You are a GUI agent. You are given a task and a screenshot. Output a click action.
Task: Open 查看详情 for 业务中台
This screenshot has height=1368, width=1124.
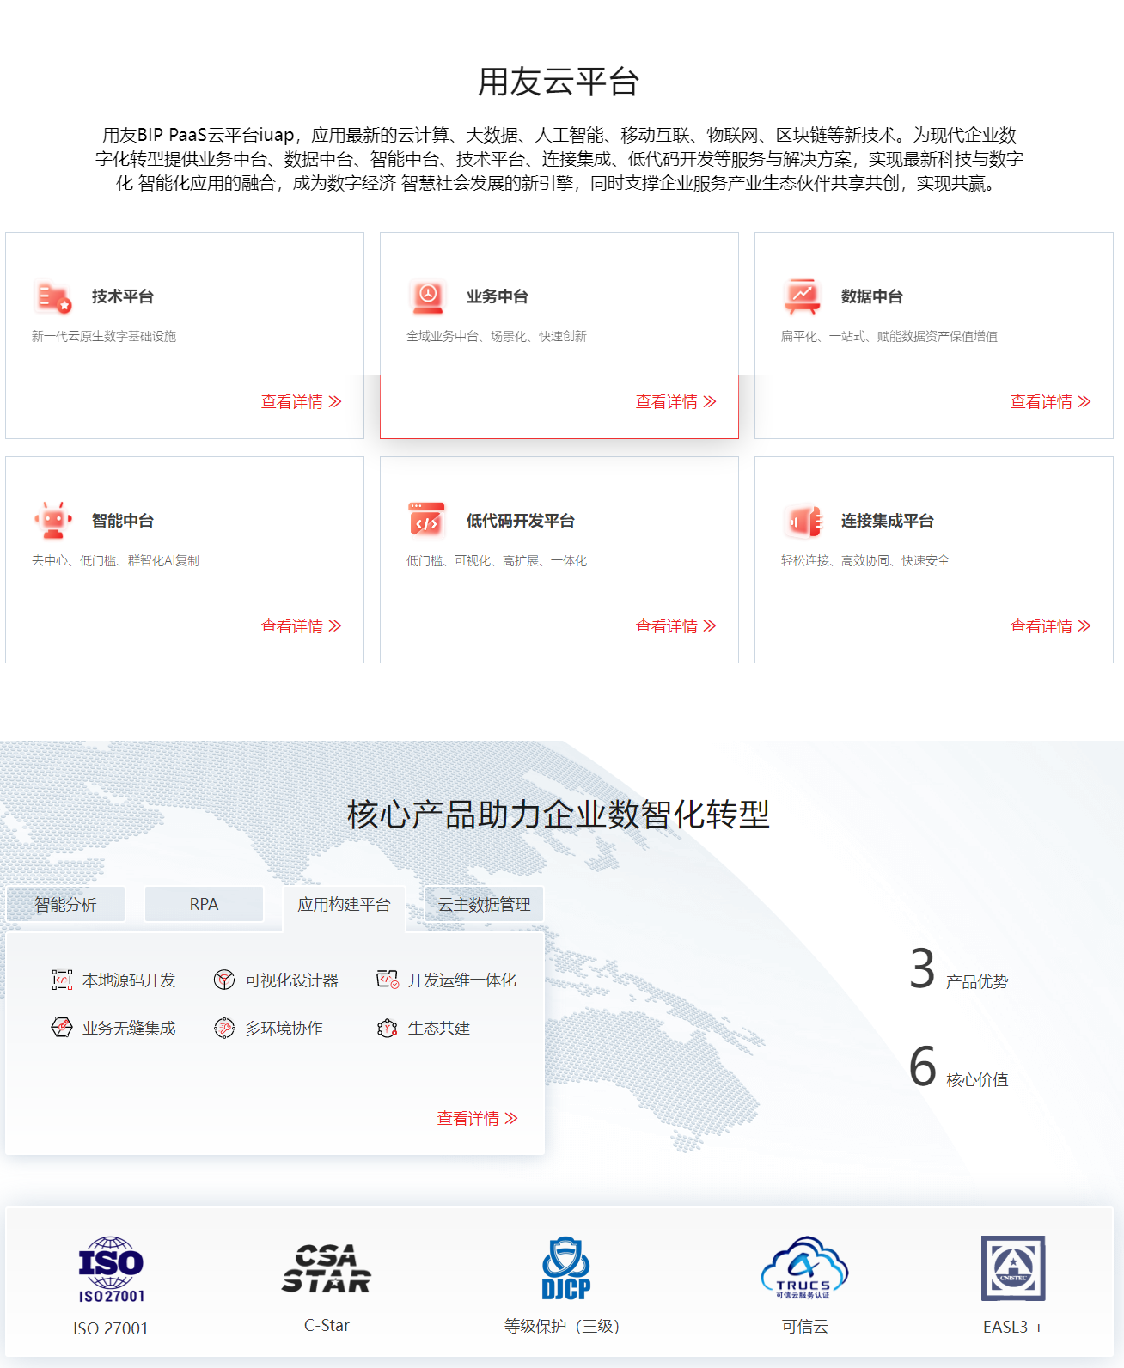tap(676, 401)
